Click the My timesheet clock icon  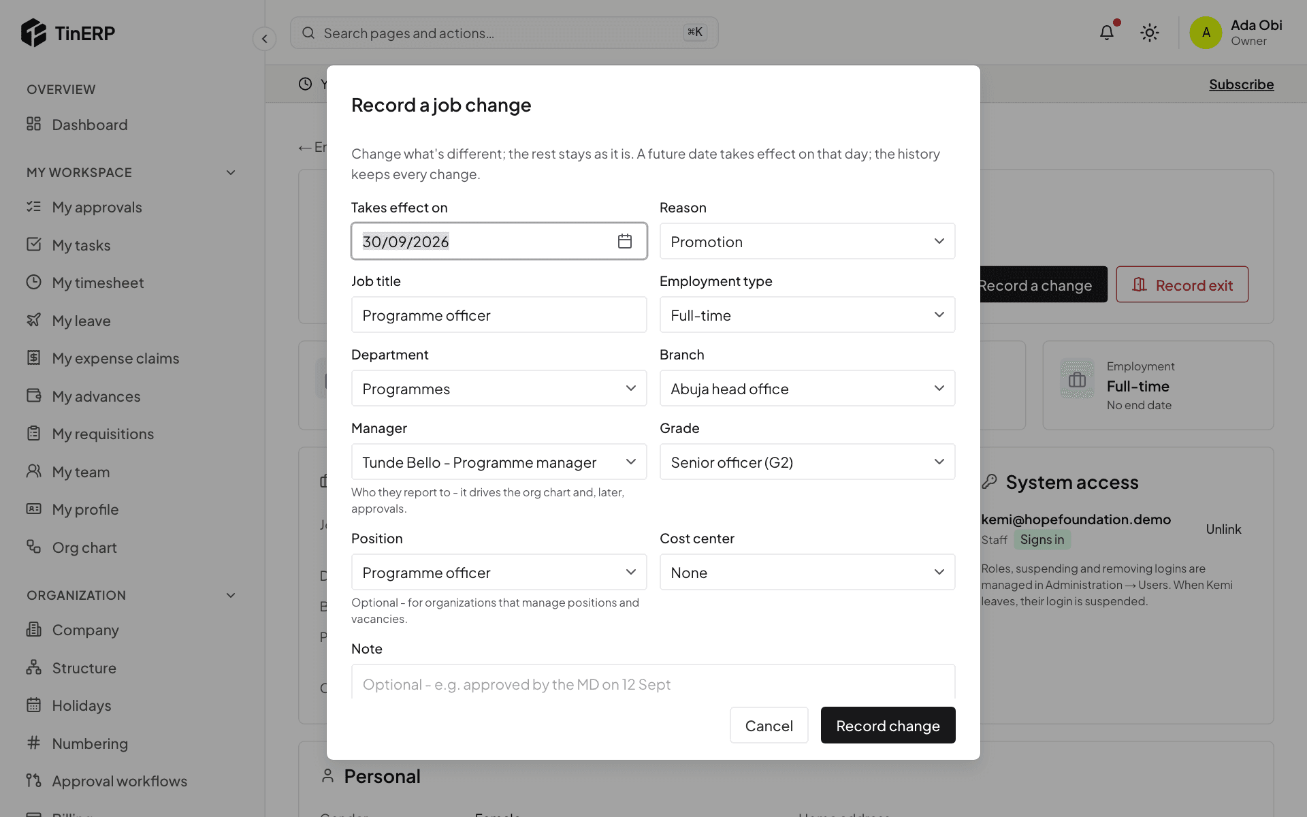pyautogui.click(x=34, y=282)
